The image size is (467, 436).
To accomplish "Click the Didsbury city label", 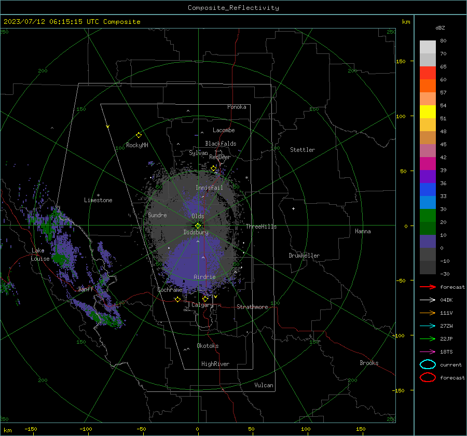I will [196, 232].
